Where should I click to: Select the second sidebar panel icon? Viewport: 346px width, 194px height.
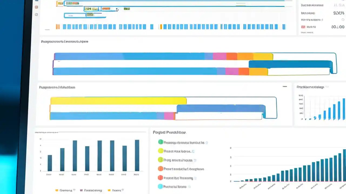(36, 7)
